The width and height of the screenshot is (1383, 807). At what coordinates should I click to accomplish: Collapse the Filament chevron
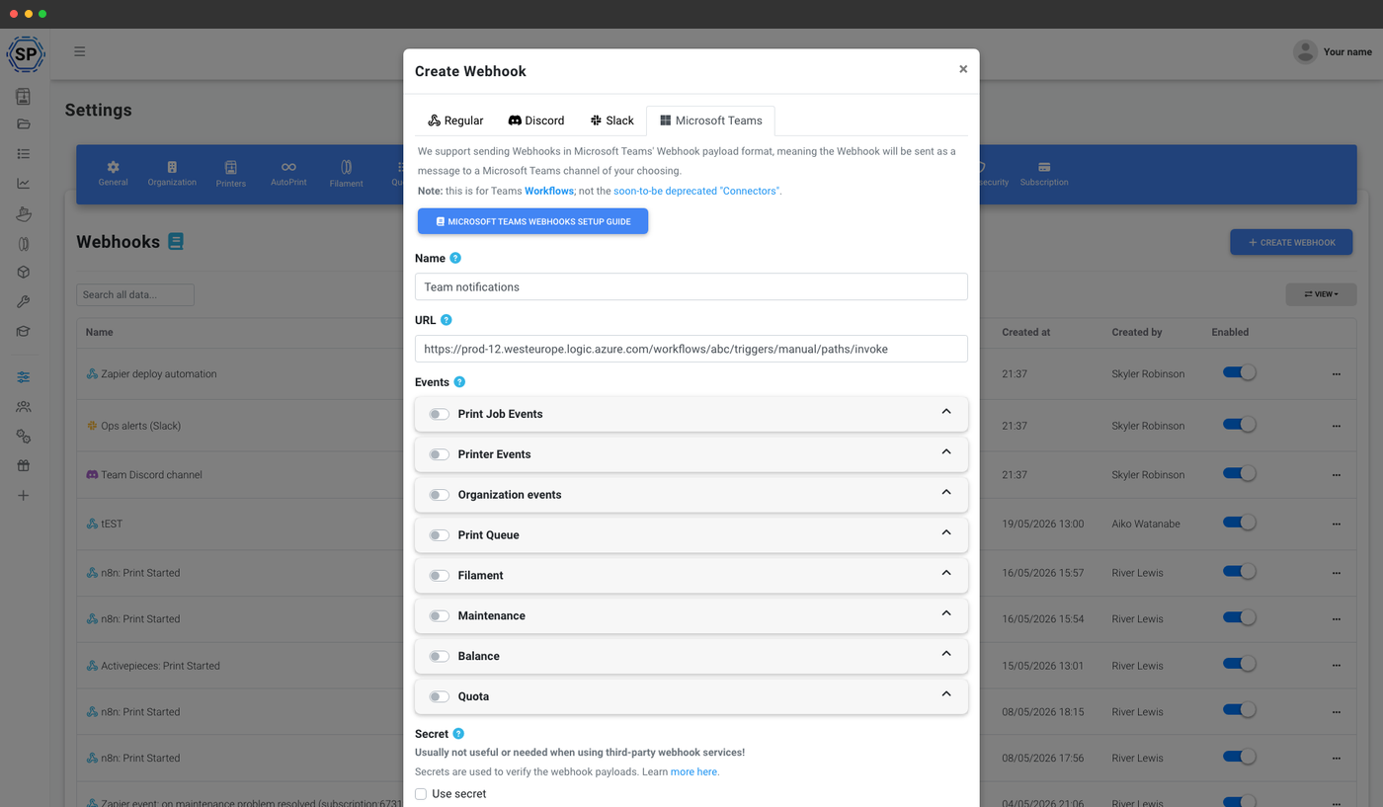click(946, 573)
